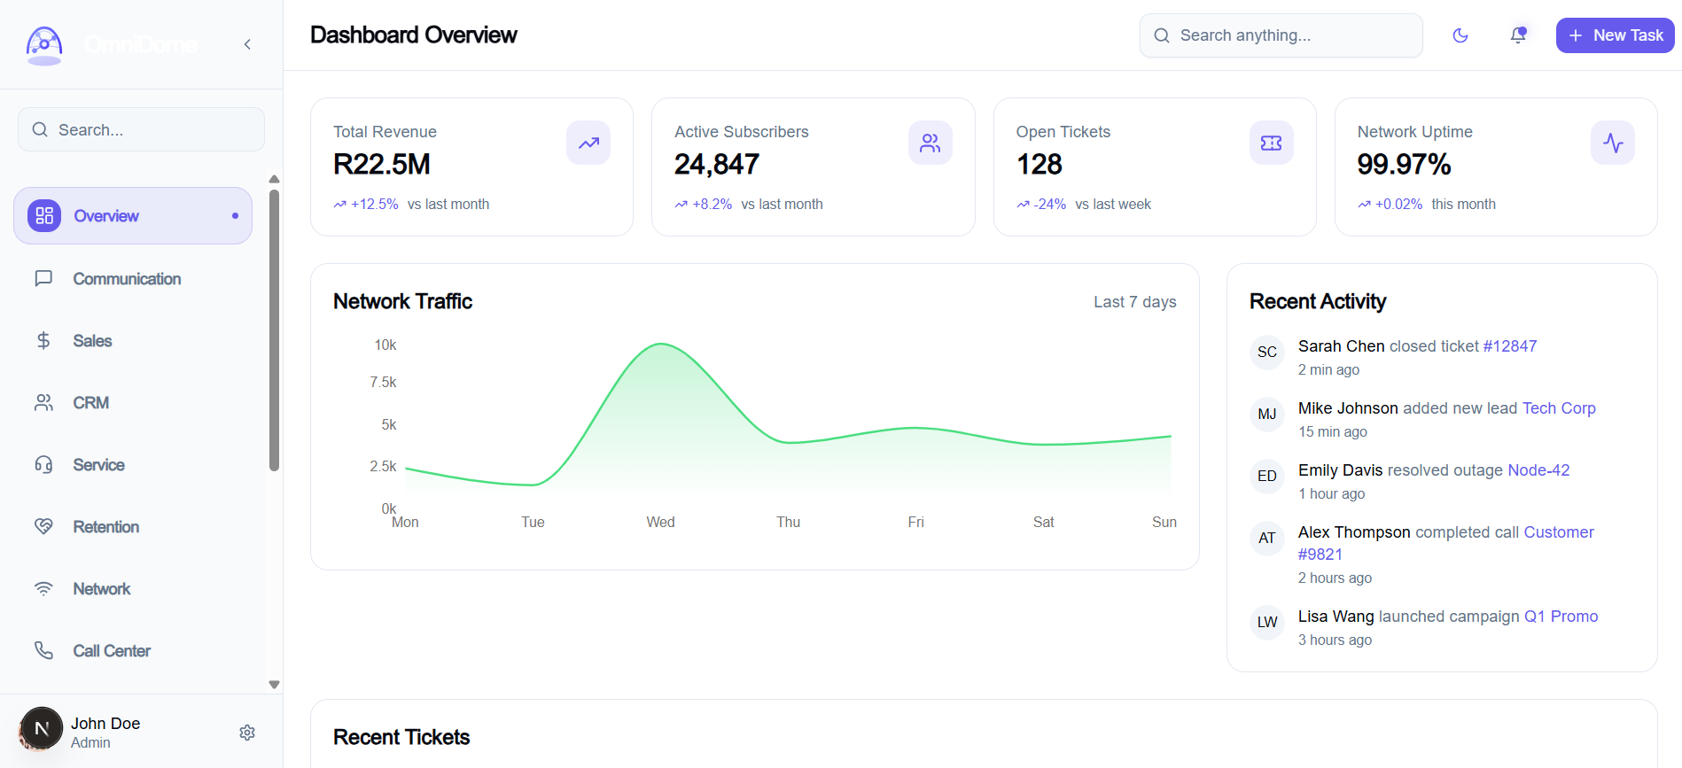Click the R22.5M revenue value
Screen dimensions: 1682x768
click(x=382, y=165)
